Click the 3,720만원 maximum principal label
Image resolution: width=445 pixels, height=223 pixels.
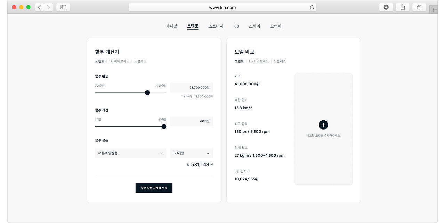(161, 86)
